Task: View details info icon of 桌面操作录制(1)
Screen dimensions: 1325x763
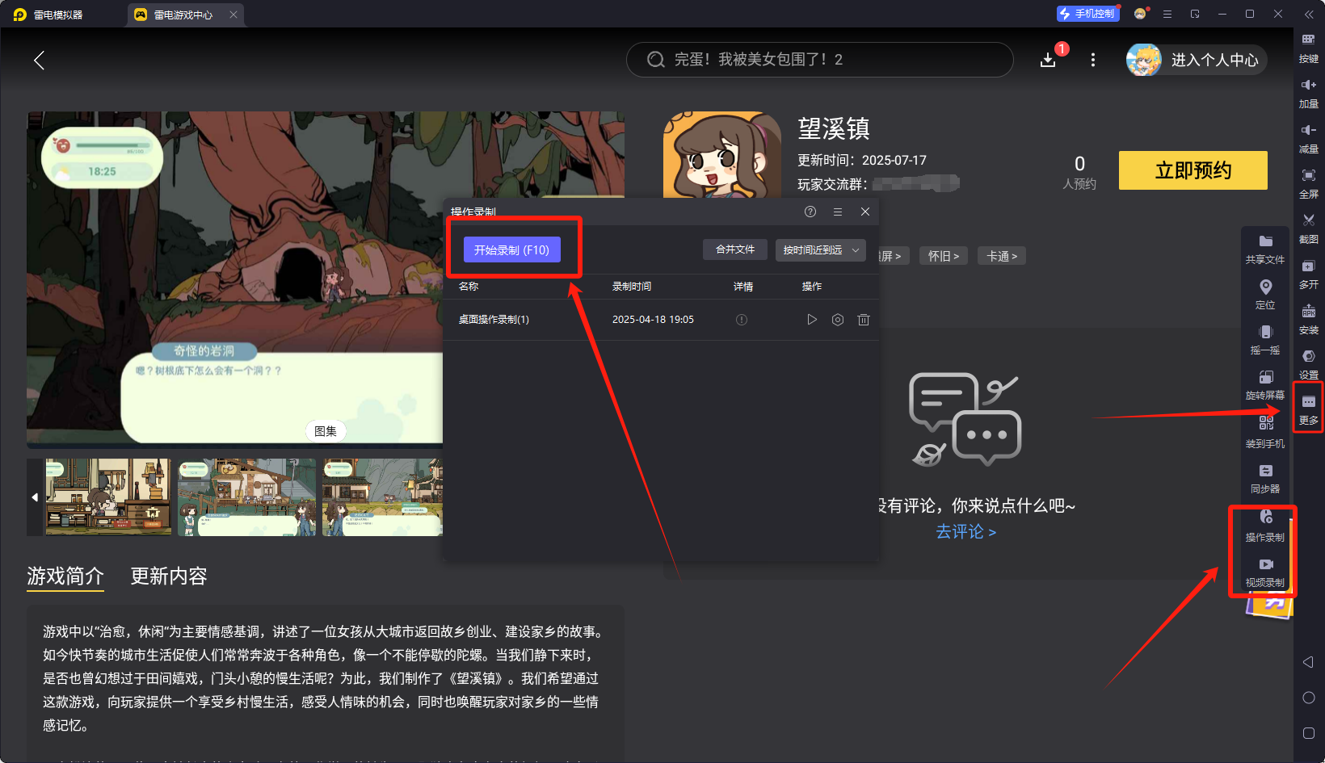Action: coord(742,320)
